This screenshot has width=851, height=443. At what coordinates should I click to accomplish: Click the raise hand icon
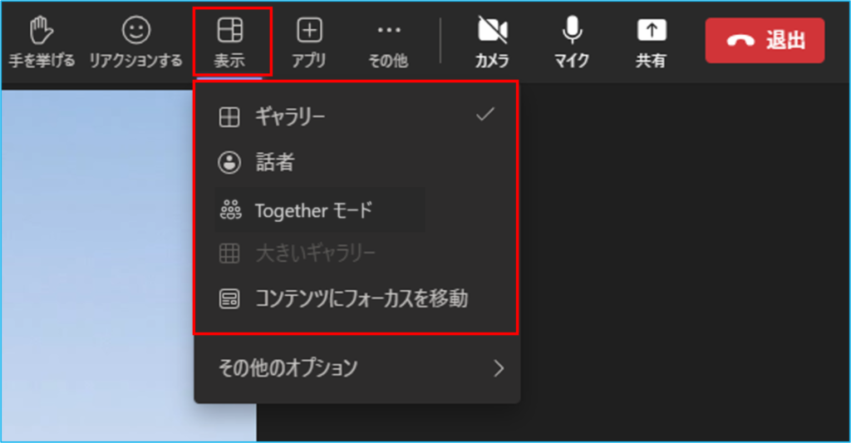pyautogui.click(x=42, y=31)
